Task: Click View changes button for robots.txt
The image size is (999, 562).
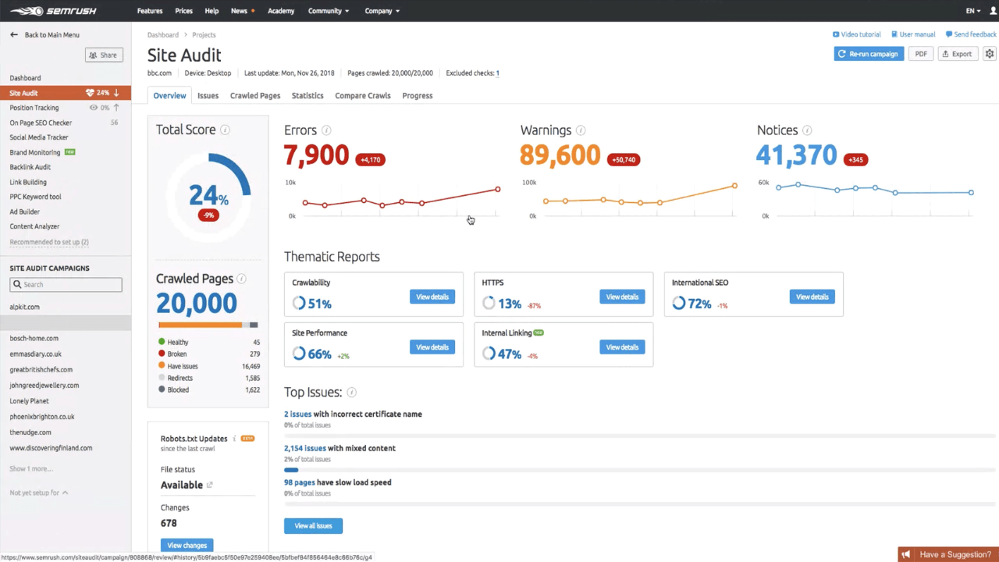Action: [x=187, y=545]
